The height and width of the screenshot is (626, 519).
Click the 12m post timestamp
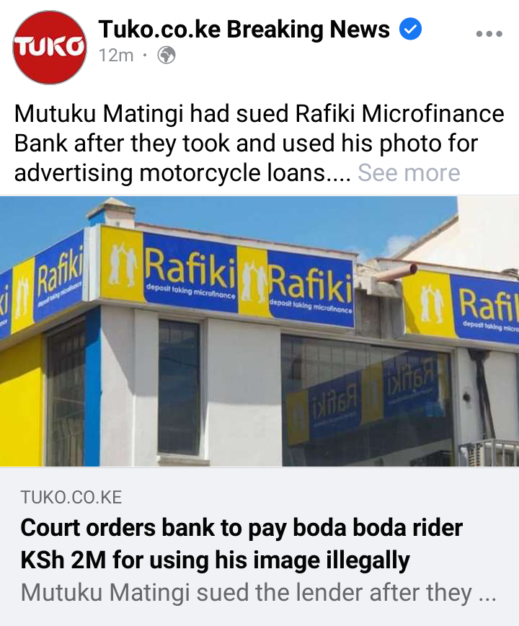116,56
